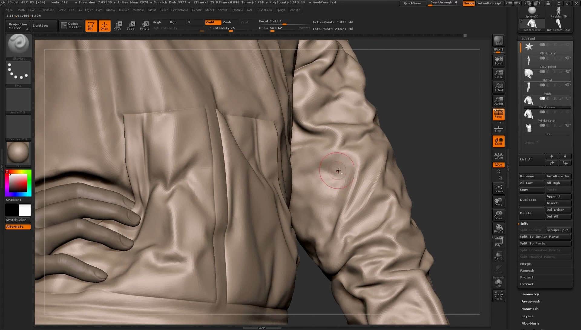Click the Xpose icon
The image size is (581, 330).
point(498,295)
